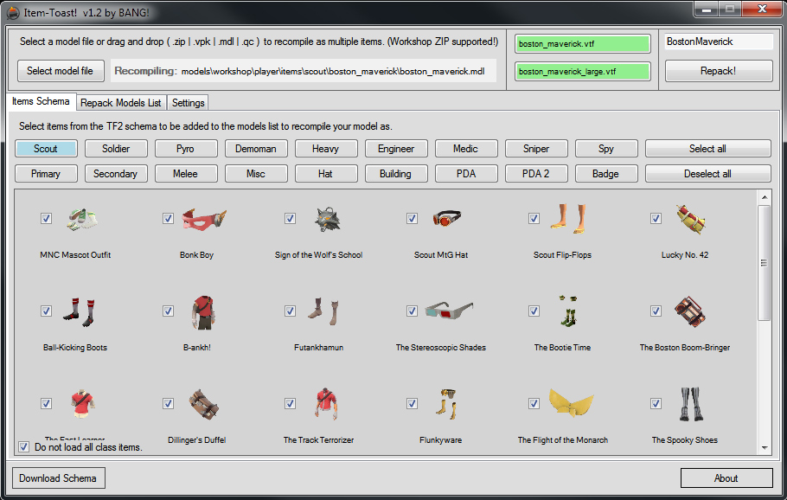Filter items by Pyro class
Screen dimensions: 787x500
(x=186, y=149)
